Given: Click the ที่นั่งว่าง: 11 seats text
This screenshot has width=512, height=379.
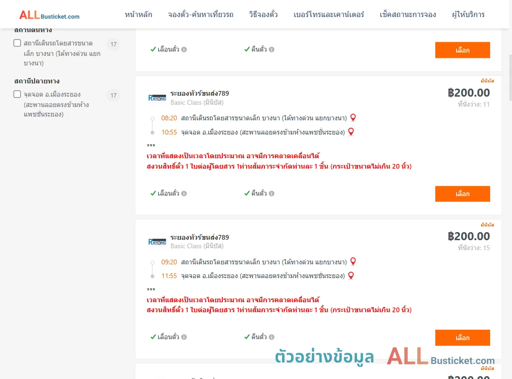Looking at the screenshot, I should click(474, 104).
